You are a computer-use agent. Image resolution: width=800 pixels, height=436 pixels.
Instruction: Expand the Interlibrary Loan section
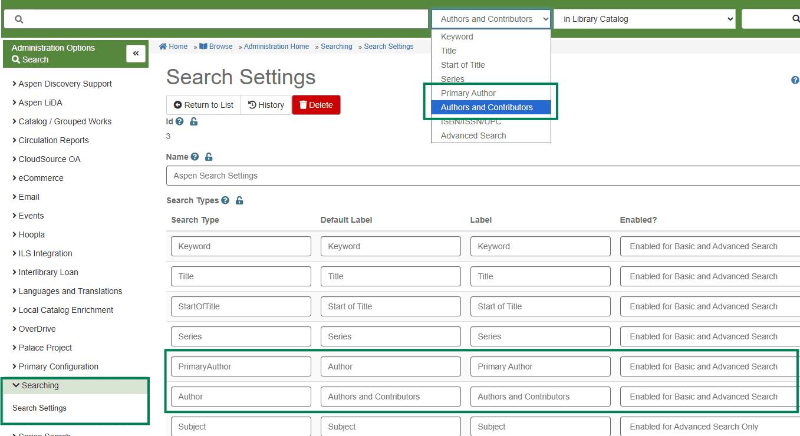tap(45, 272)
